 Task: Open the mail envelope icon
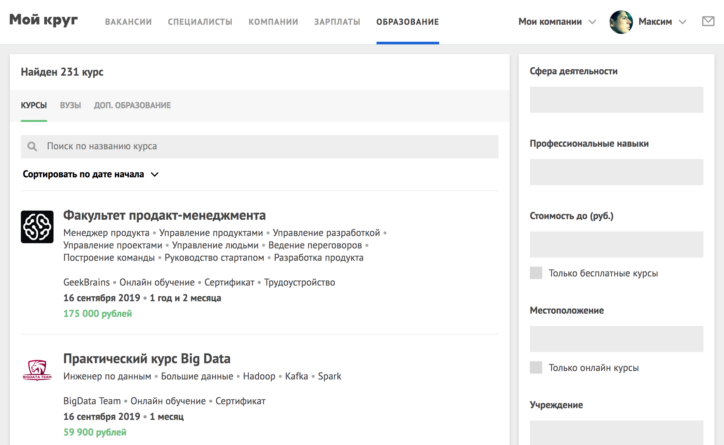708,22
